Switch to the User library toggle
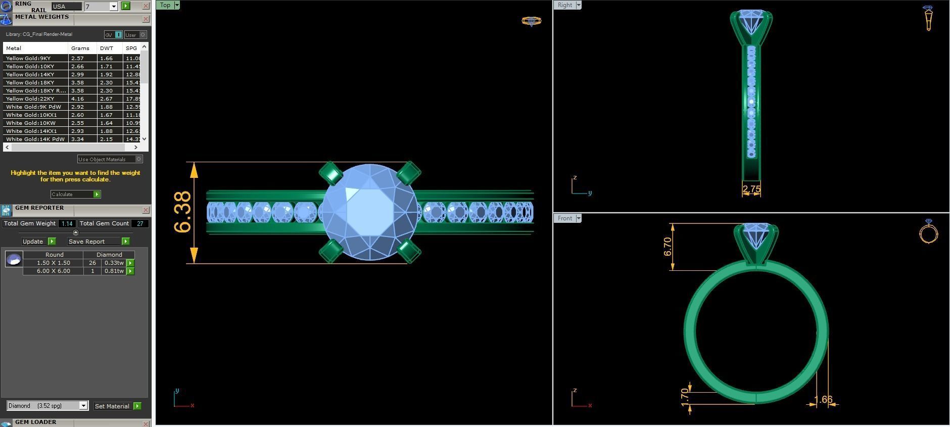 click(x=135, y=35)
